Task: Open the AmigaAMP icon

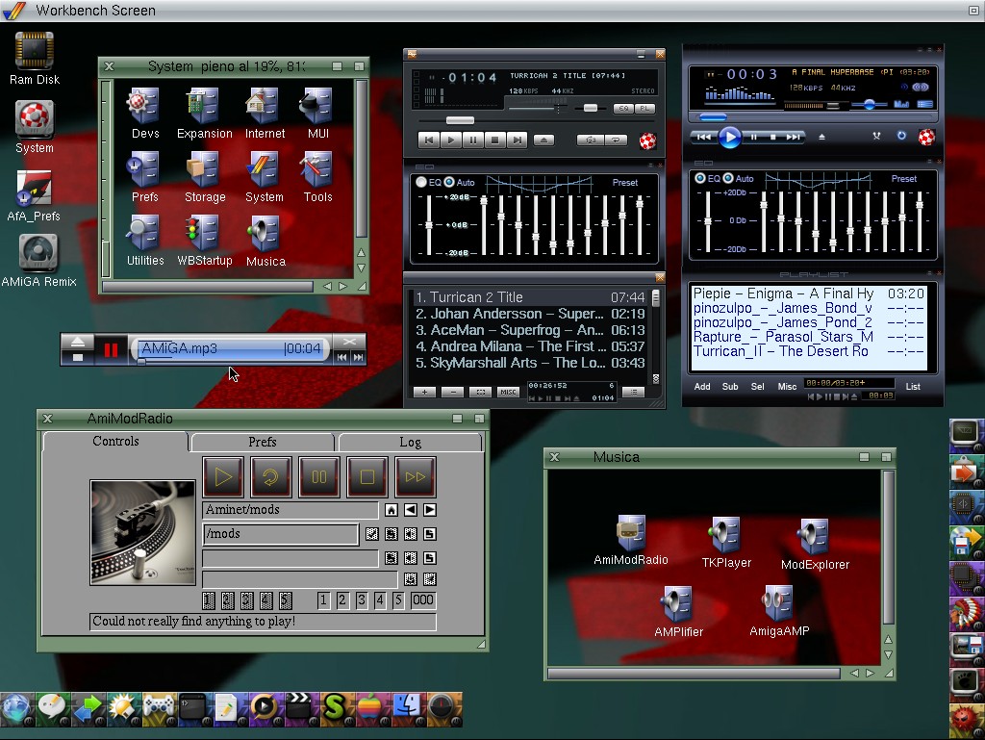Action: tap(778, 602)
